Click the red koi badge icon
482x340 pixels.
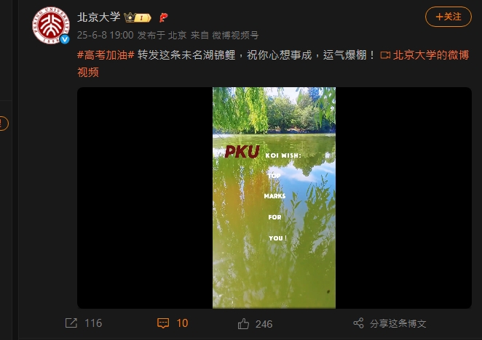[164, 17]
